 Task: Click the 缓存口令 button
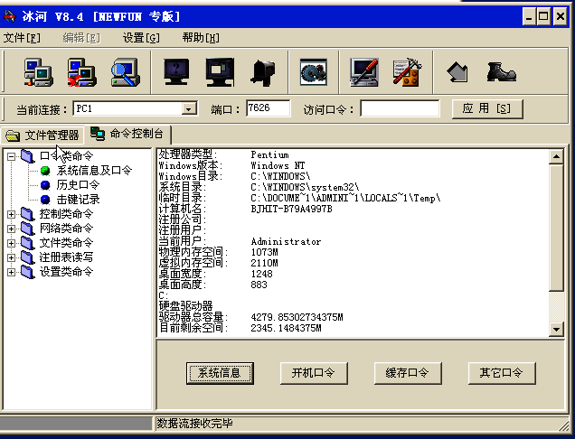pos(408,373)
